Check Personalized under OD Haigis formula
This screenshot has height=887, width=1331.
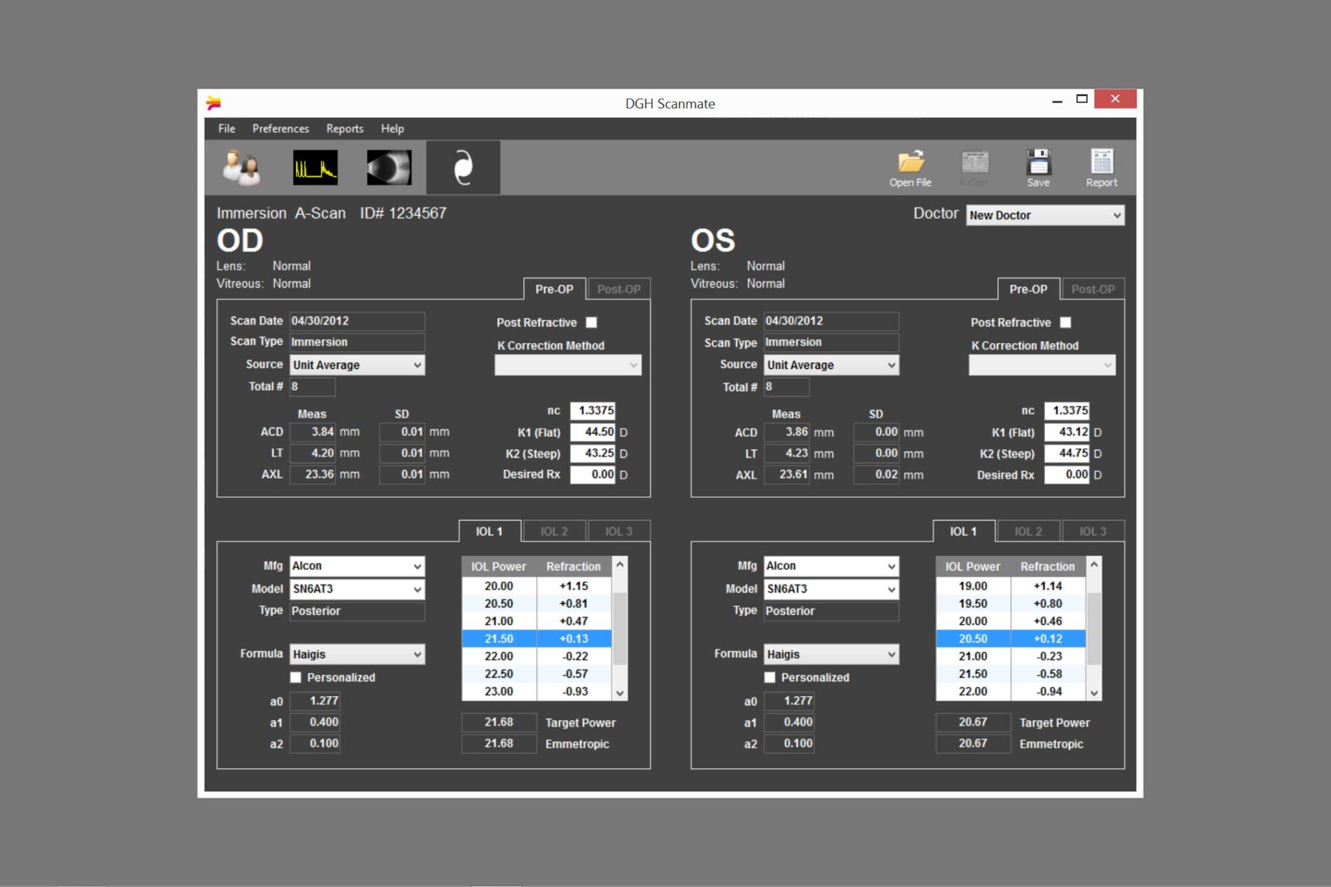tap(296, 677)
